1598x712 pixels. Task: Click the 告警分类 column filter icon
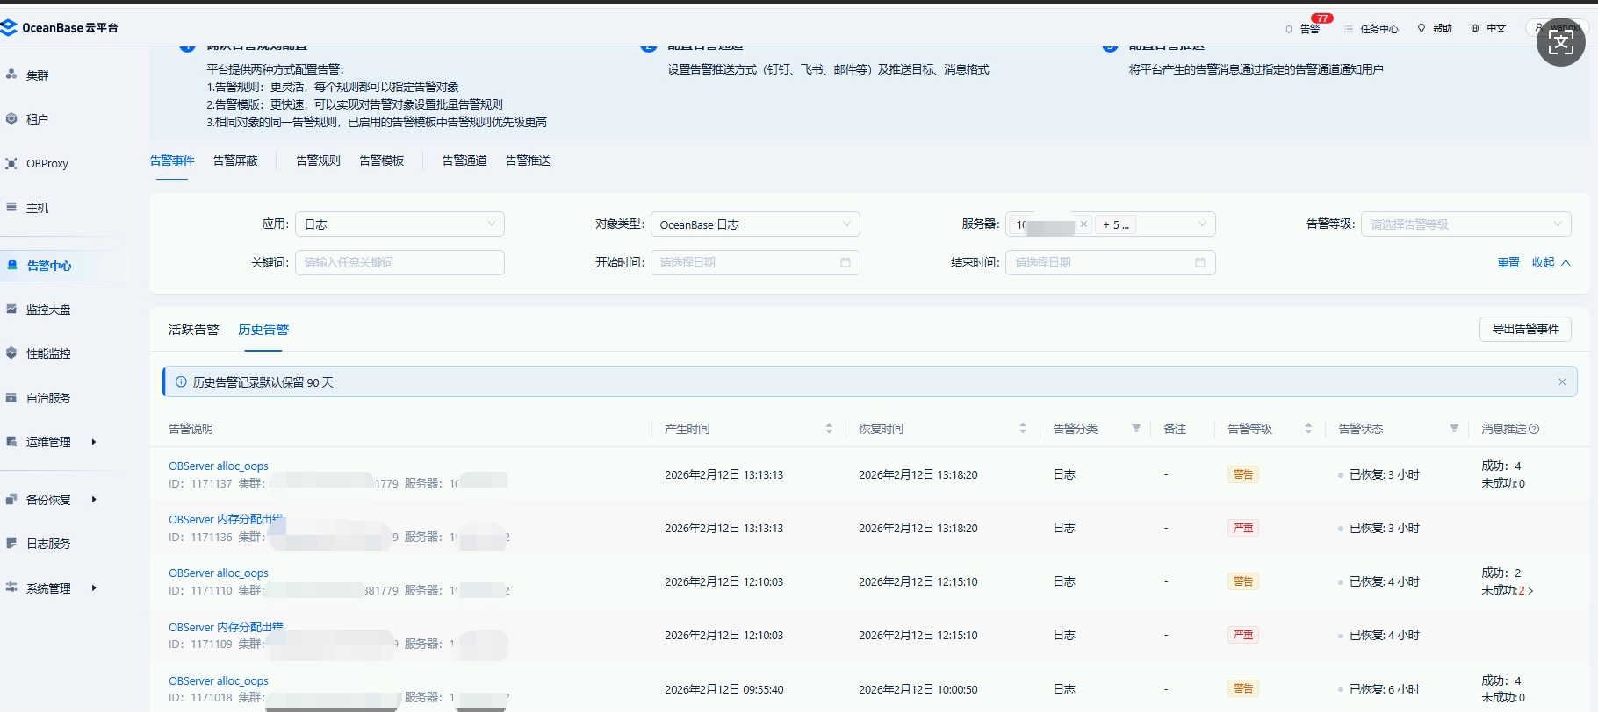click(1136, 429)
